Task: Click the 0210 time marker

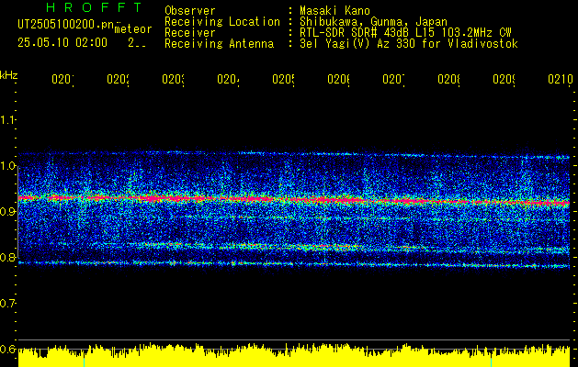Action: (561, 79)
